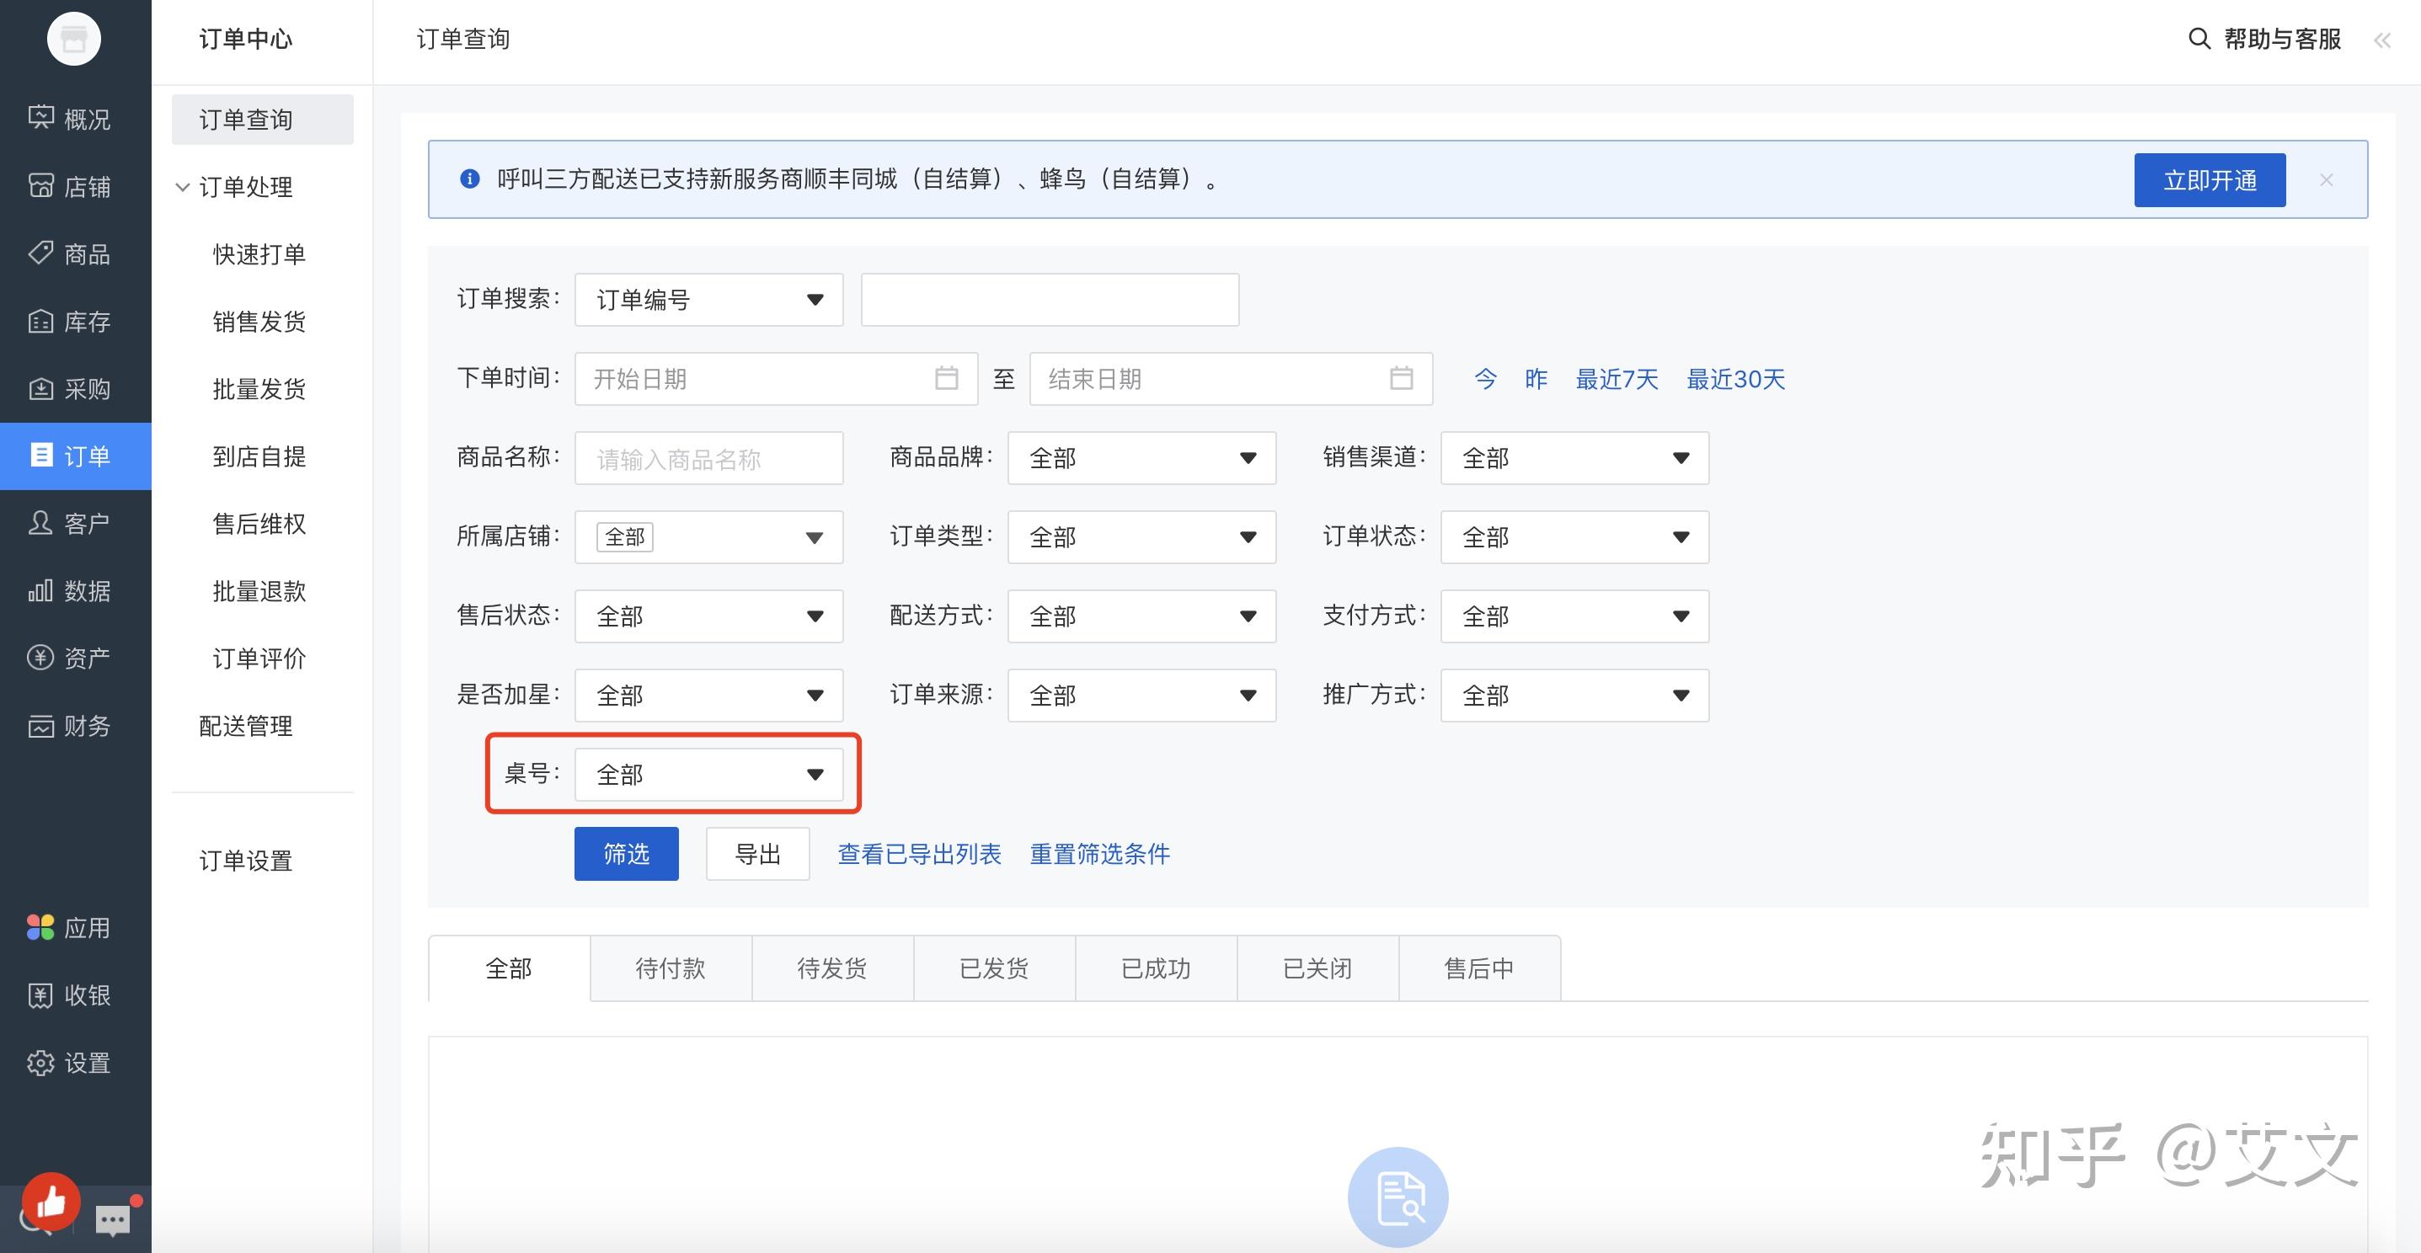
Task: Open 订单查询 in the submenu
Action: click(262, 120)
